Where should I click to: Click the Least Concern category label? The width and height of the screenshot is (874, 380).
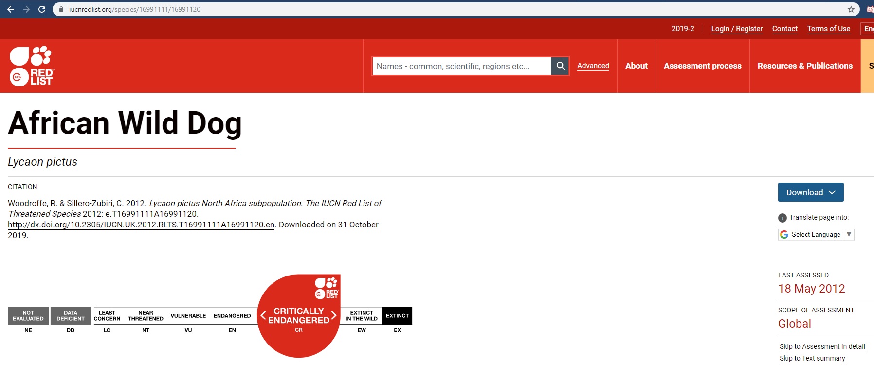(x=107, y=316)
